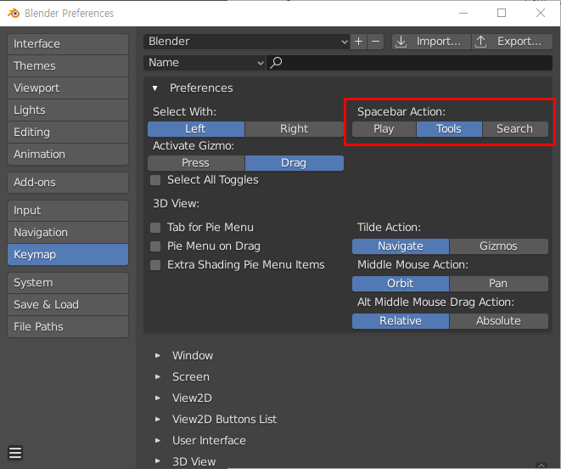Maximize the Blender Preferences window
The image size is (561, 469).
[502, 13]
